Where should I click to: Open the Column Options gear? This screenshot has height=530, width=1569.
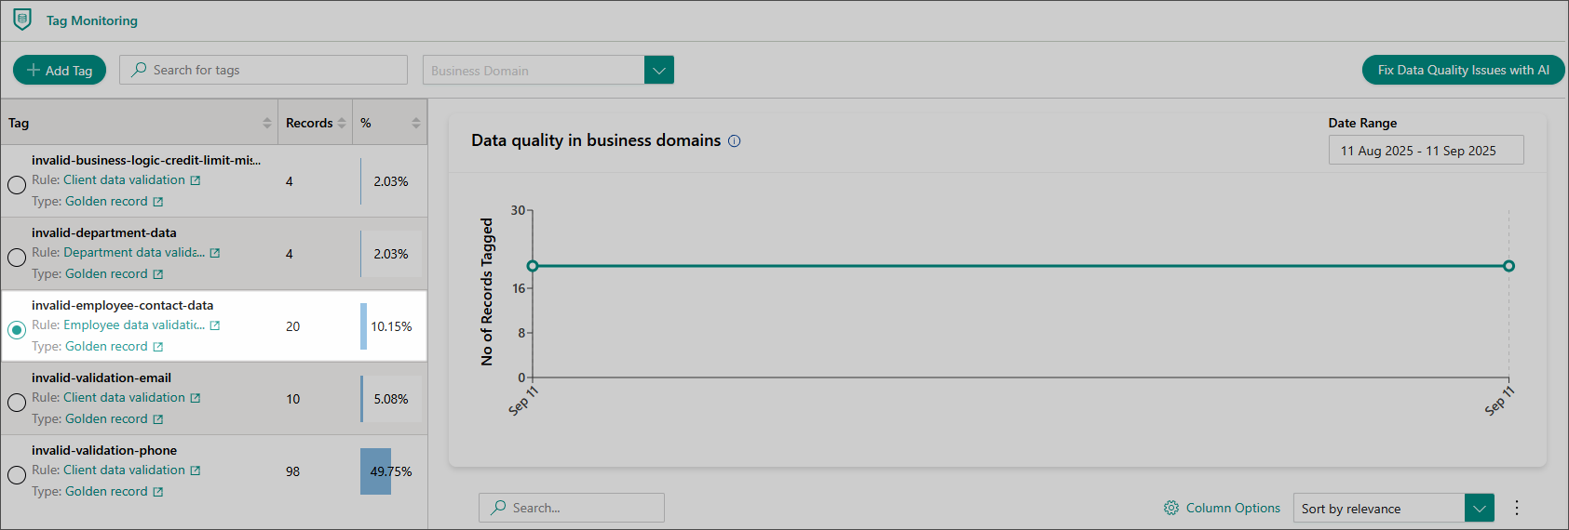coord(1171,508)
